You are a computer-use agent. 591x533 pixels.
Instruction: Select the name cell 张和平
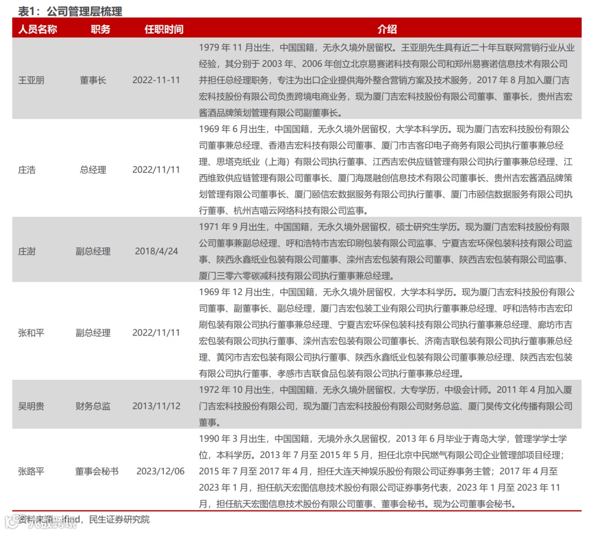pyautogui.click(x=31, y=333)
